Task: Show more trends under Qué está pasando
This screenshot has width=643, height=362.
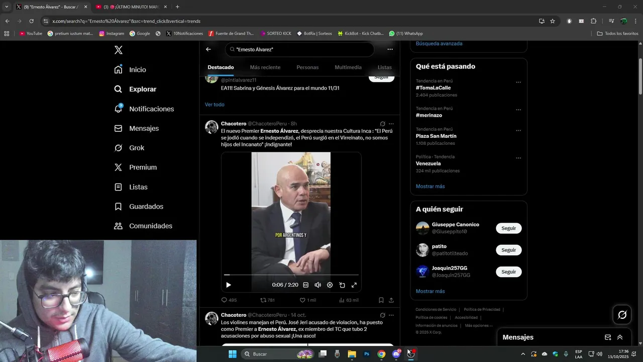Action: [x=430, y=187]
